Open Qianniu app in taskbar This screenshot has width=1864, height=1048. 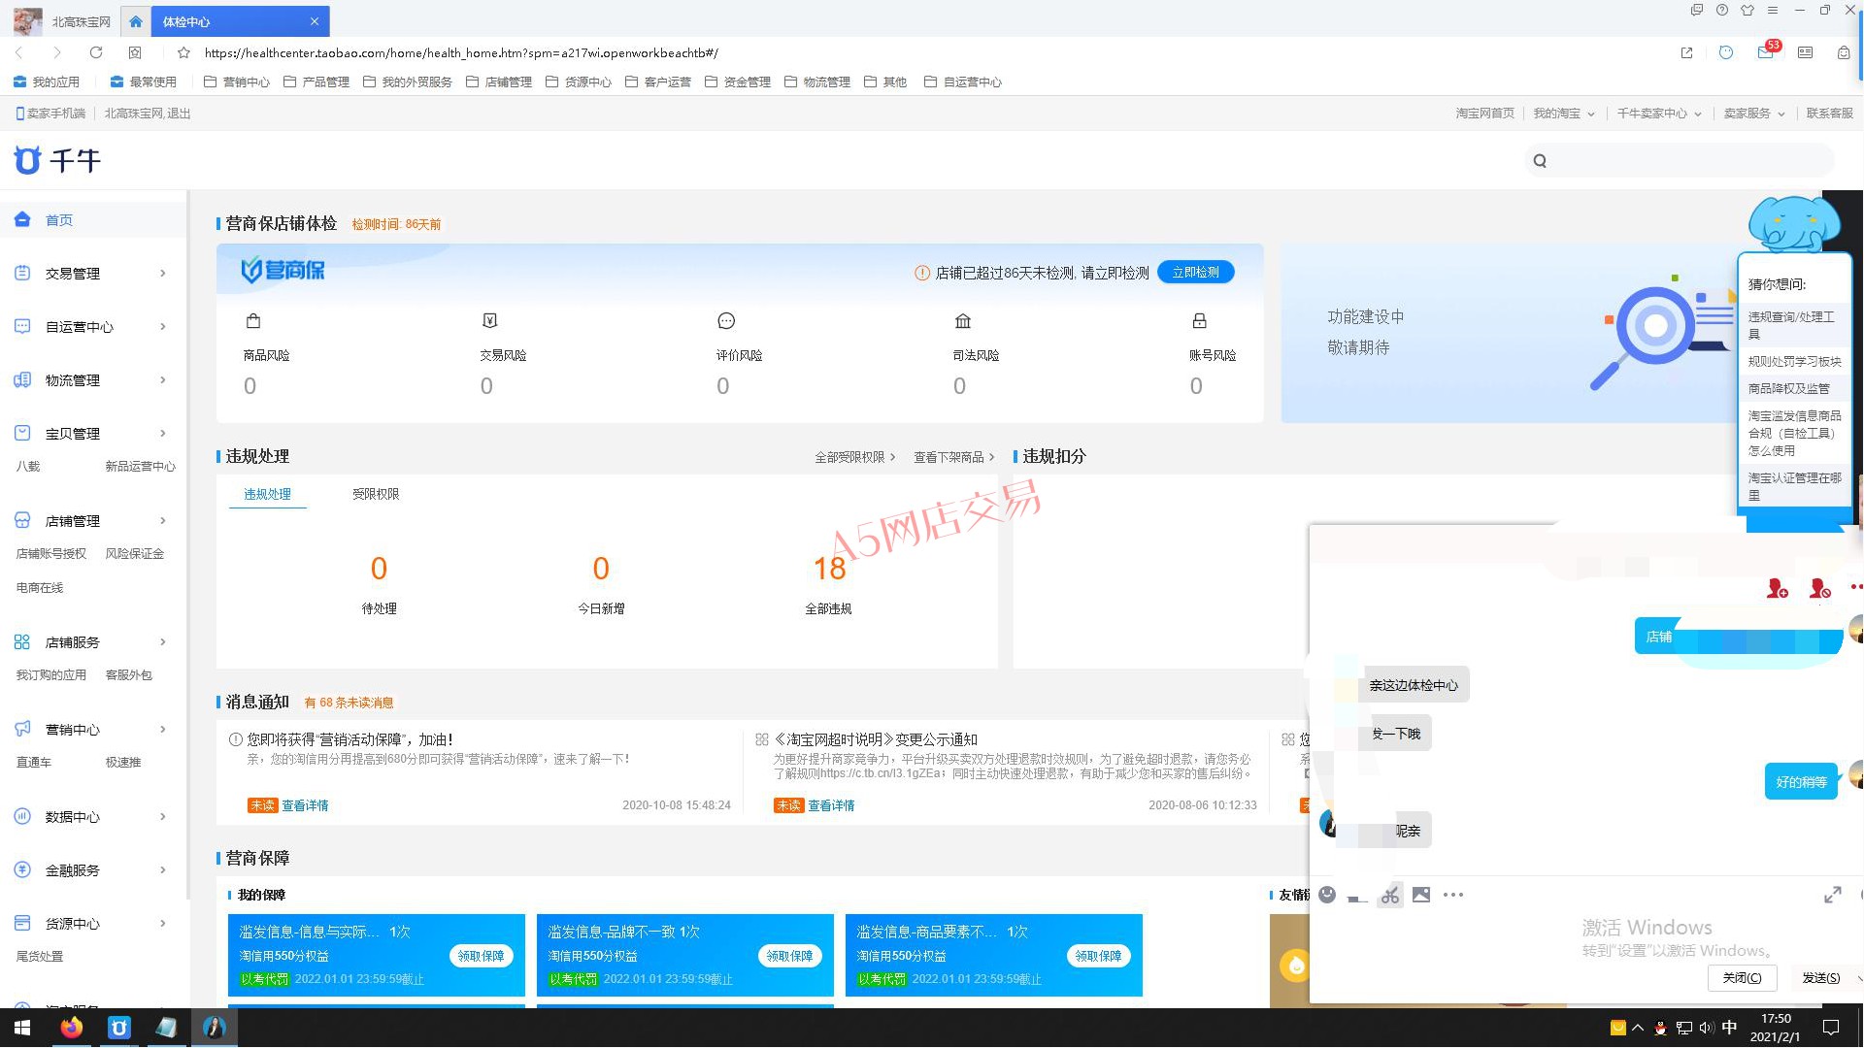[x=118, y=1028]
